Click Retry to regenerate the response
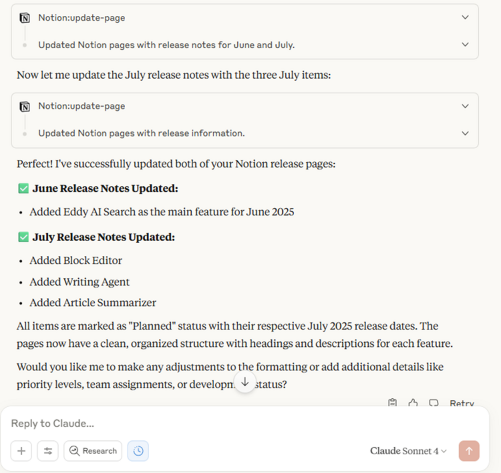501x473 pixels. [462, 403]
